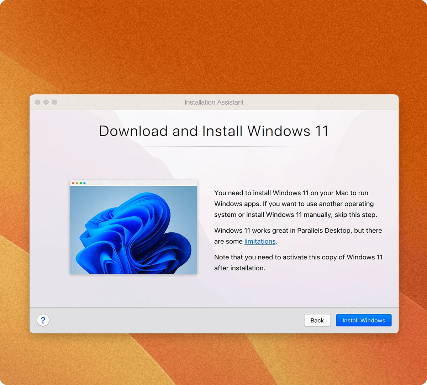This screenshot has width=427, height=385.
Task: Click the Install Windows button
Action: [x=364, y=320]
